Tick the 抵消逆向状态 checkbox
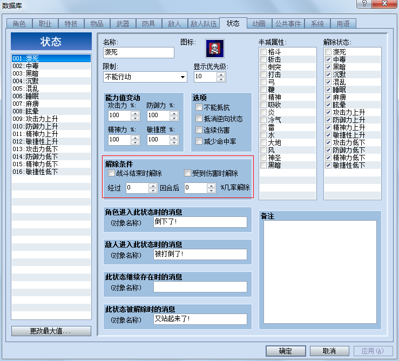 point(199,119)
